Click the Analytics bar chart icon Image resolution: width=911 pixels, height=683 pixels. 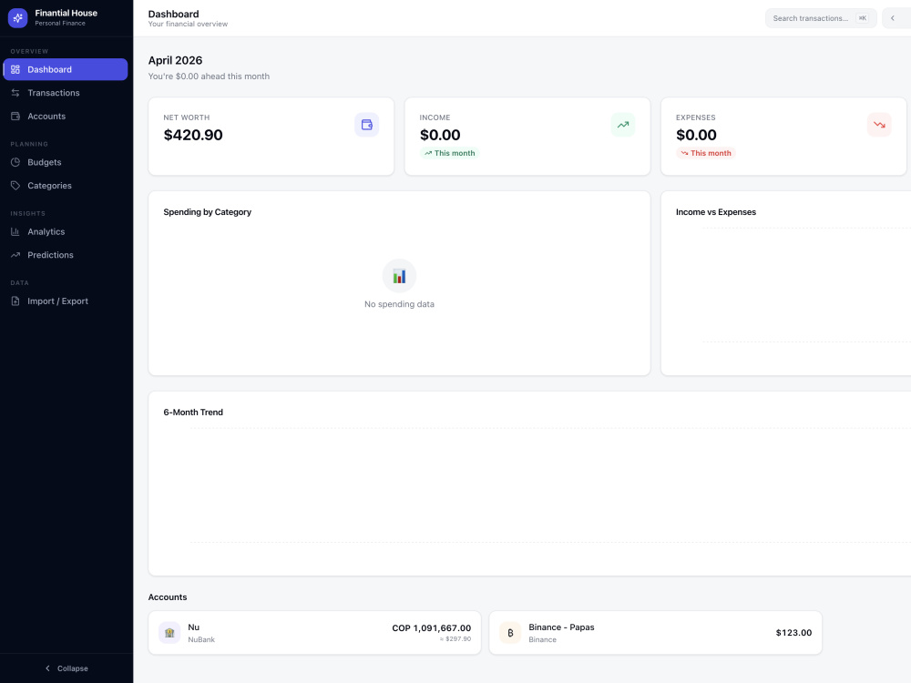click(x=15, y=231)
